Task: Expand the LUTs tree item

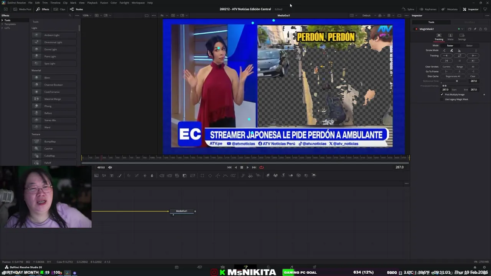Action: tap(2, 28)
